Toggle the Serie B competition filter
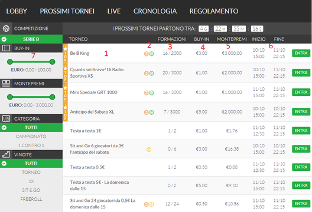Viewport: 312px width, 212px height. [x=31, y=39]
